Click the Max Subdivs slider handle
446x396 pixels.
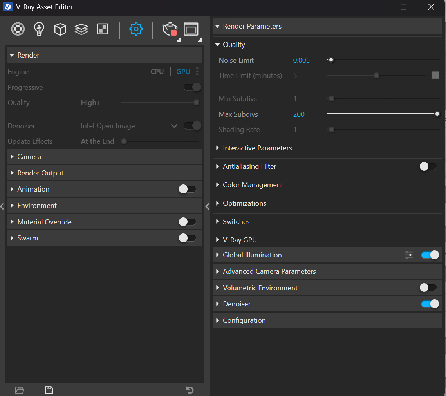(x=437, y=114)
